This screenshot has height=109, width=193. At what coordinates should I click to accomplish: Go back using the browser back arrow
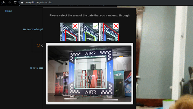click(4, 2)
